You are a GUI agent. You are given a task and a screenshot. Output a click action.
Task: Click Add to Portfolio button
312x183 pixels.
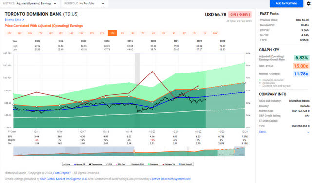(x=286, y=3)
